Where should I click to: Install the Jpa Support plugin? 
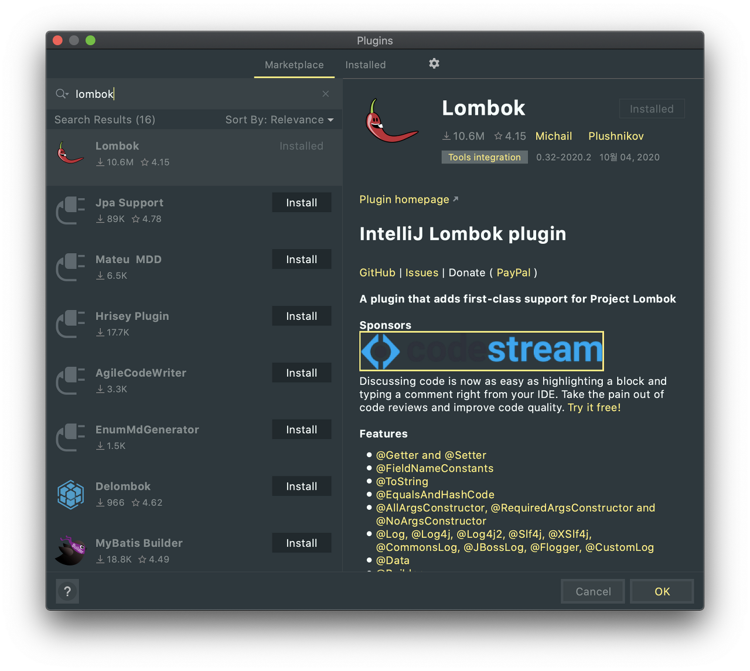pos(302,203)
